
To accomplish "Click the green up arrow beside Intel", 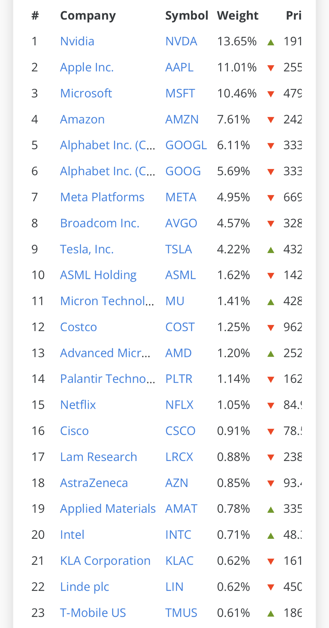I will tap(271, 536).
